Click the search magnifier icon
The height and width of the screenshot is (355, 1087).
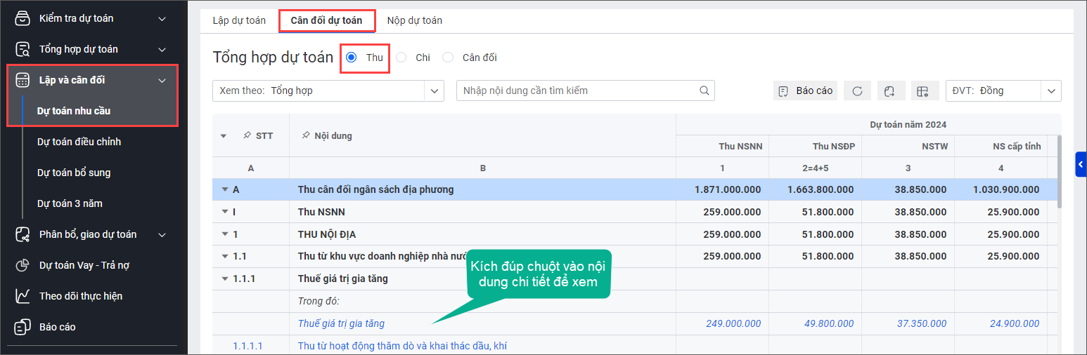[x=704, y=91]
